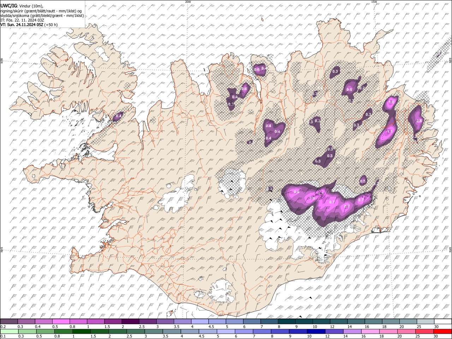
Task: Click the '0.1' label on the bottom legend row
Action: (3, 336)
